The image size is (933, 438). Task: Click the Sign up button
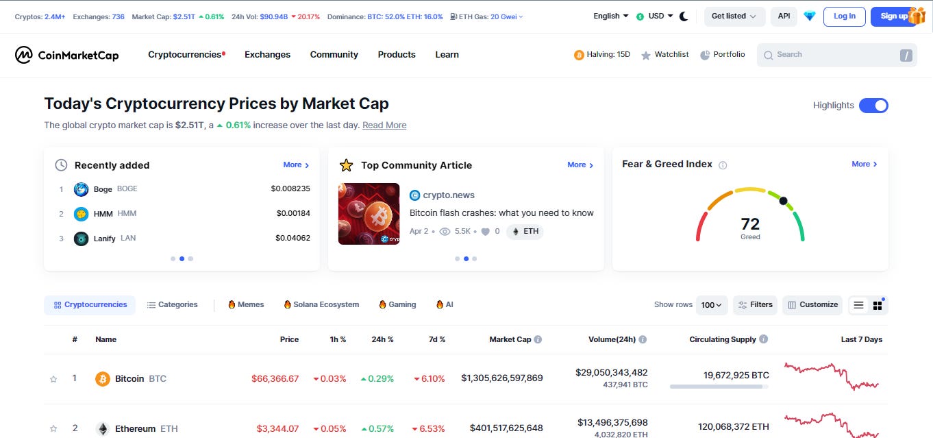point(893,16)
